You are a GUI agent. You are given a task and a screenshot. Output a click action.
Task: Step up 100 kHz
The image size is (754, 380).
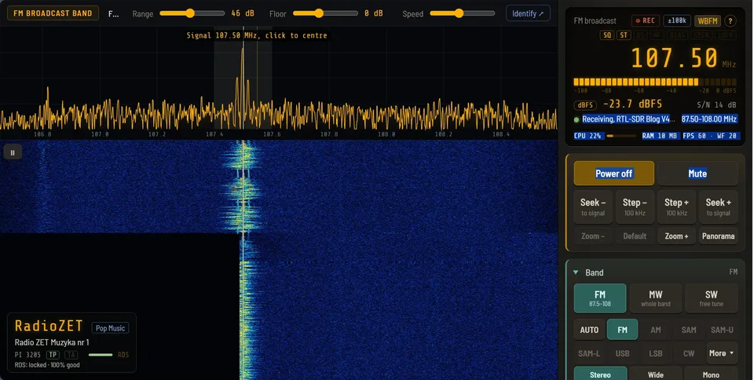(x=676, y=207)
